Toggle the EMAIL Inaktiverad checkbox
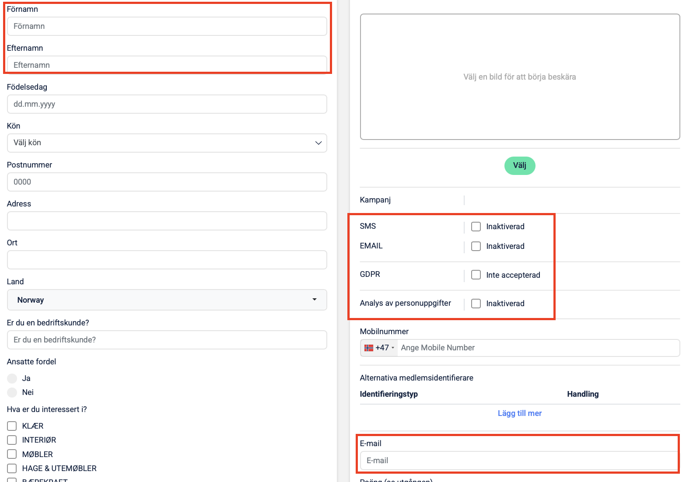686x482 pixels. pyautogui.click(x=476, y=246)
